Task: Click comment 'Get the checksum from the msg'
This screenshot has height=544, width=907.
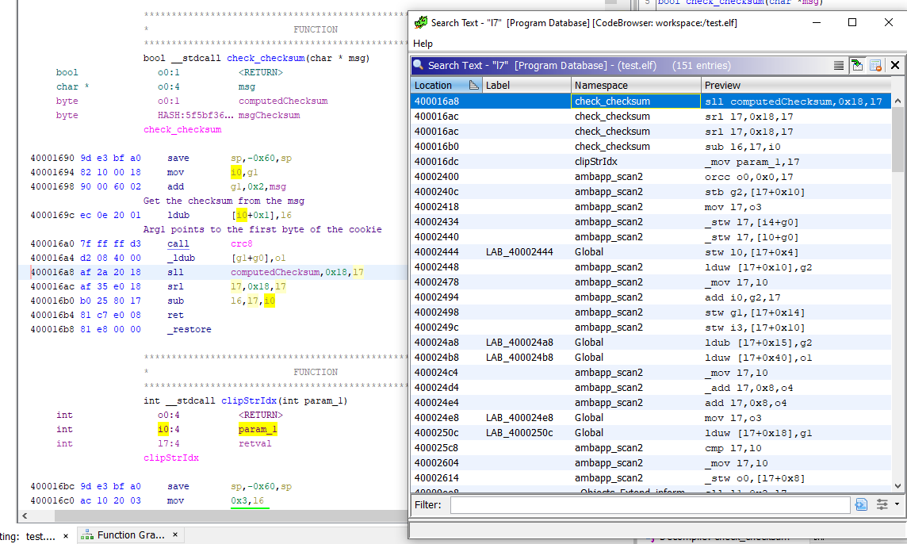Action: (224, 201)
